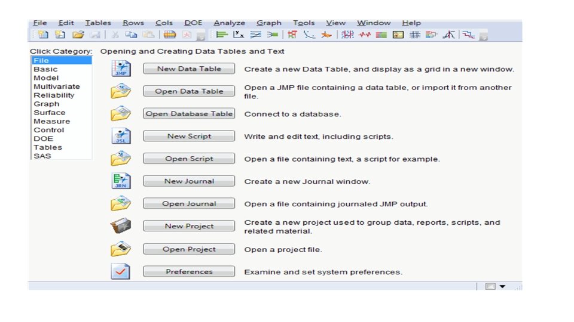574x322 pixels.
Task: Select the SAS category
Action: point(62,156)
